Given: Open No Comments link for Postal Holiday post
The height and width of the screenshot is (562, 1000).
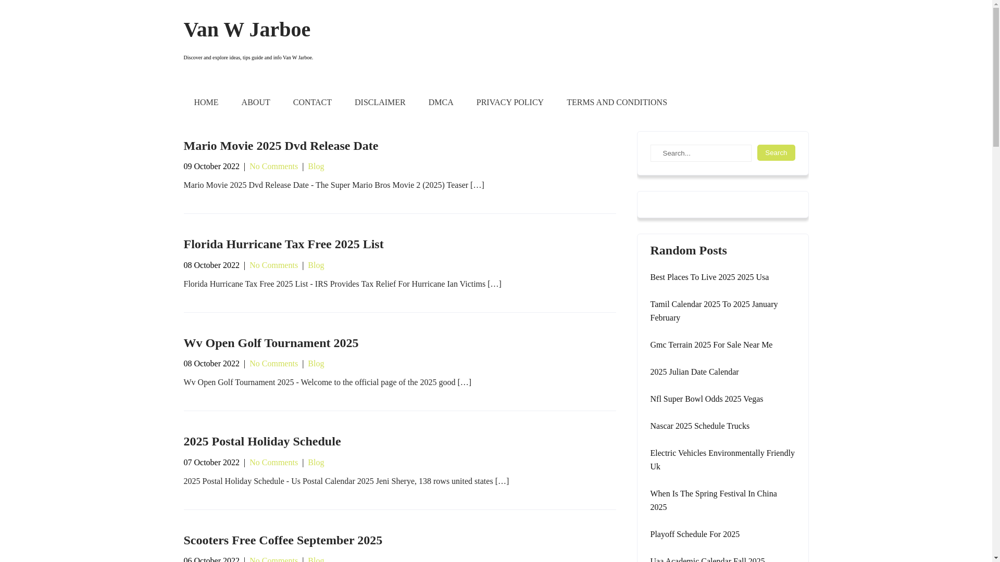Looking at the screenshot, I should [274, 463].
